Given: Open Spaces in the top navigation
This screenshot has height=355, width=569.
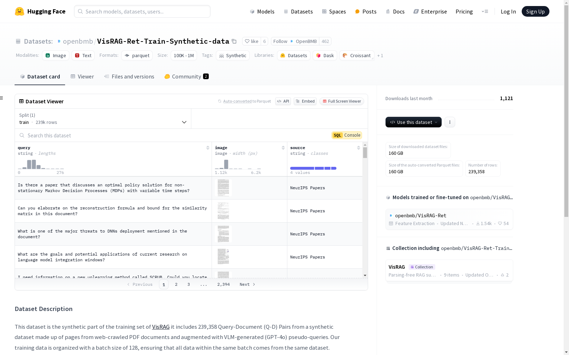Looking at the screenshot, I should point(334,11).
